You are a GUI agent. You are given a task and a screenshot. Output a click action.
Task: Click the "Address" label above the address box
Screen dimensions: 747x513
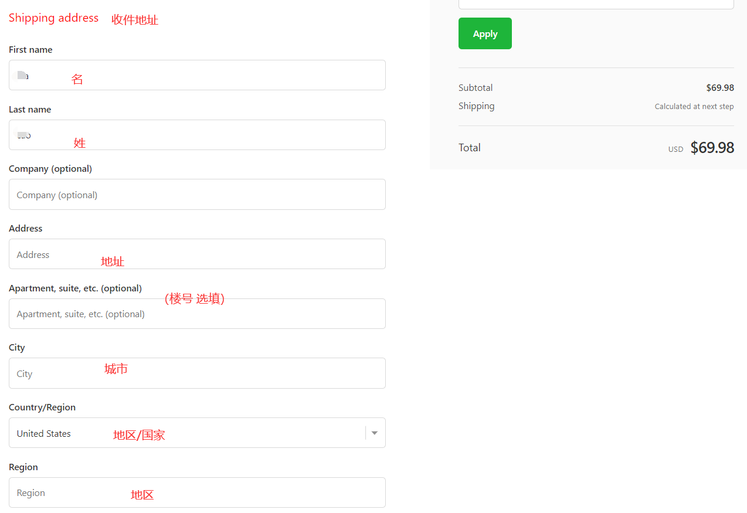26,229
